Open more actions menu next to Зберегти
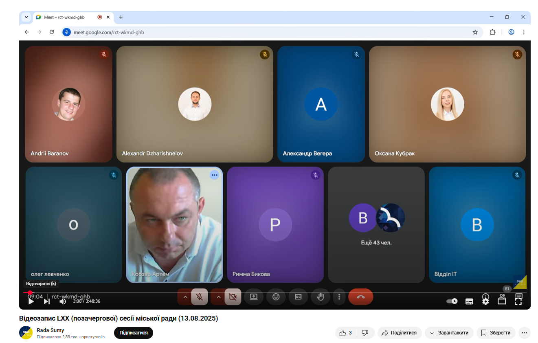 pos(525,333)
